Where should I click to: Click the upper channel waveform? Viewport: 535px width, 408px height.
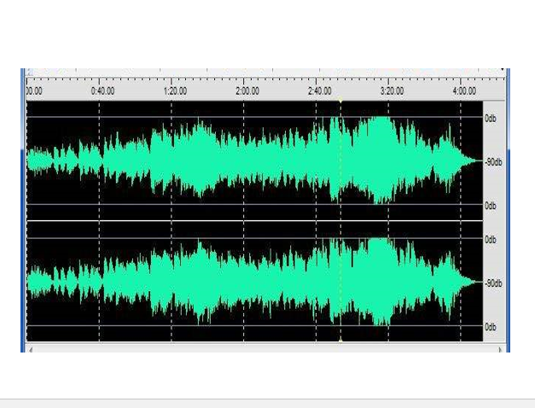(254, 160)
